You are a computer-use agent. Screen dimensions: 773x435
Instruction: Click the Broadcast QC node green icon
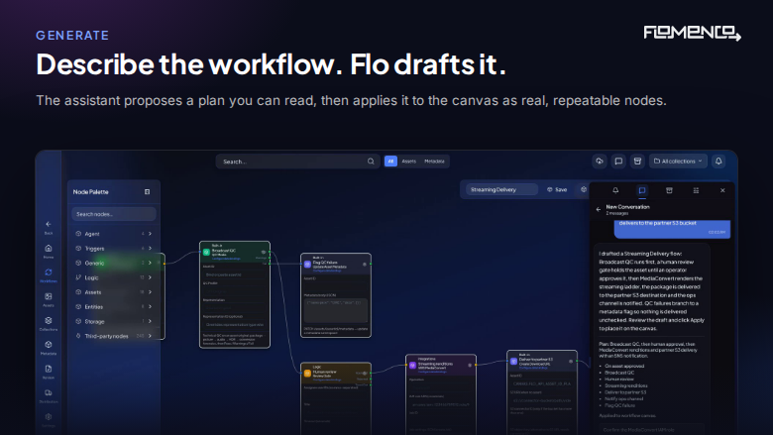pyautogui.click(x=206, y=252)
